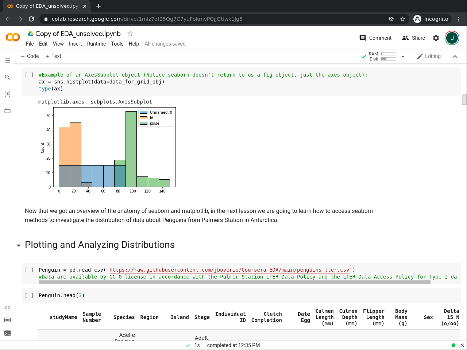467x350 pixels.
Task: Collapse Plotting and Analyzing Distributions section
Action: point(19,245)
